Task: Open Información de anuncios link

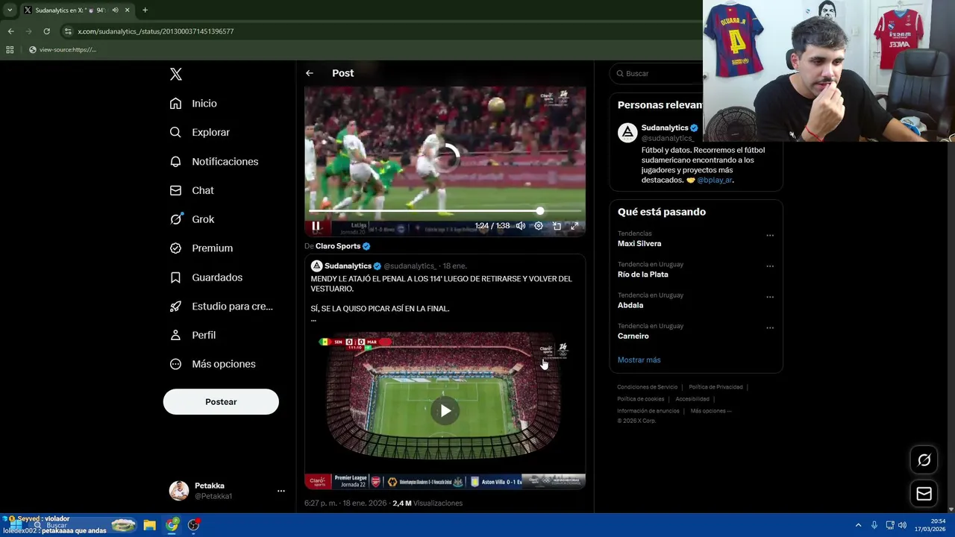Action: [648, 411]
